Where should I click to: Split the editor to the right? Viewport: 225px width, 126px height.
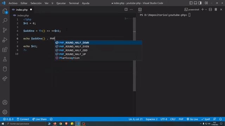[x=126, y=9]
